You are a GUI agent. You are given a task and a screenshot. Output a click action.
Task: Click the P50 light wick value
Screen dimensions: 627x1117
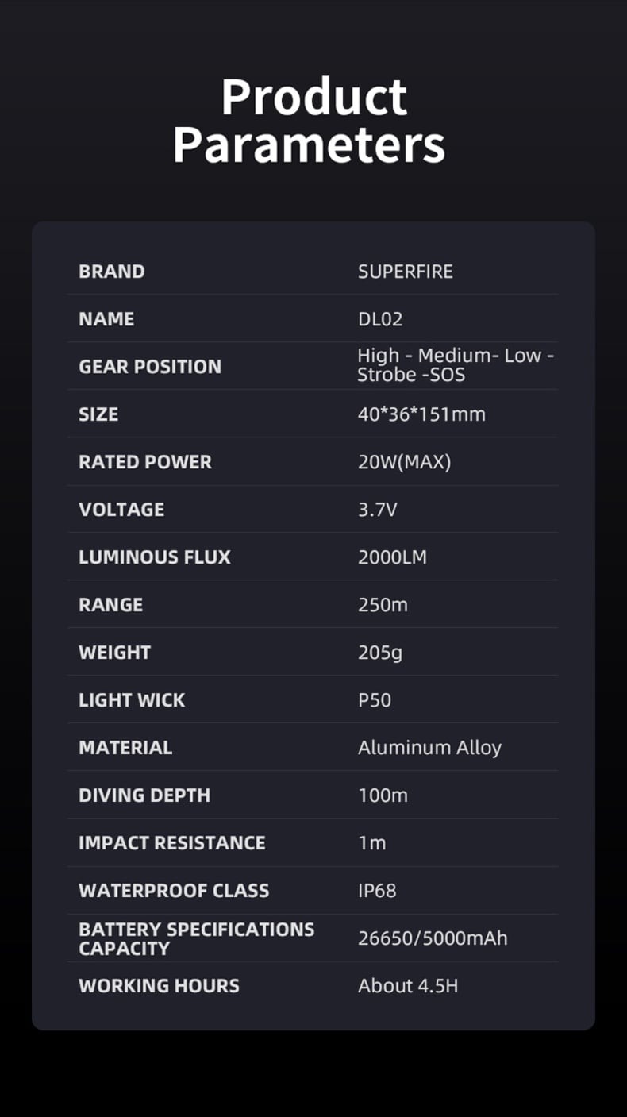click(x=375, y=700)
